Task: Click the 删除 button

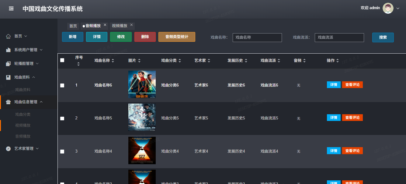Action: pos(145,37)
